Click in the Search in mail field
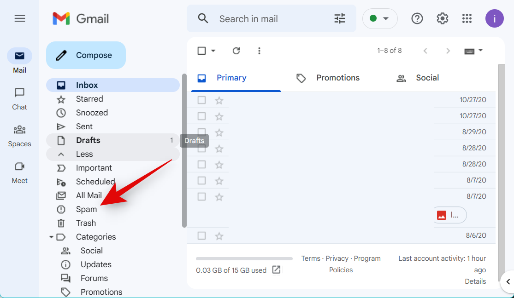Screen dimensions: 514x298 (272, 19)
